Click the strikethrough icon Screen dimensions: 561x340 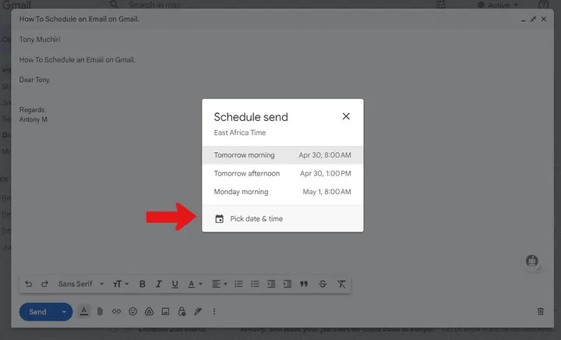[323, 285]
